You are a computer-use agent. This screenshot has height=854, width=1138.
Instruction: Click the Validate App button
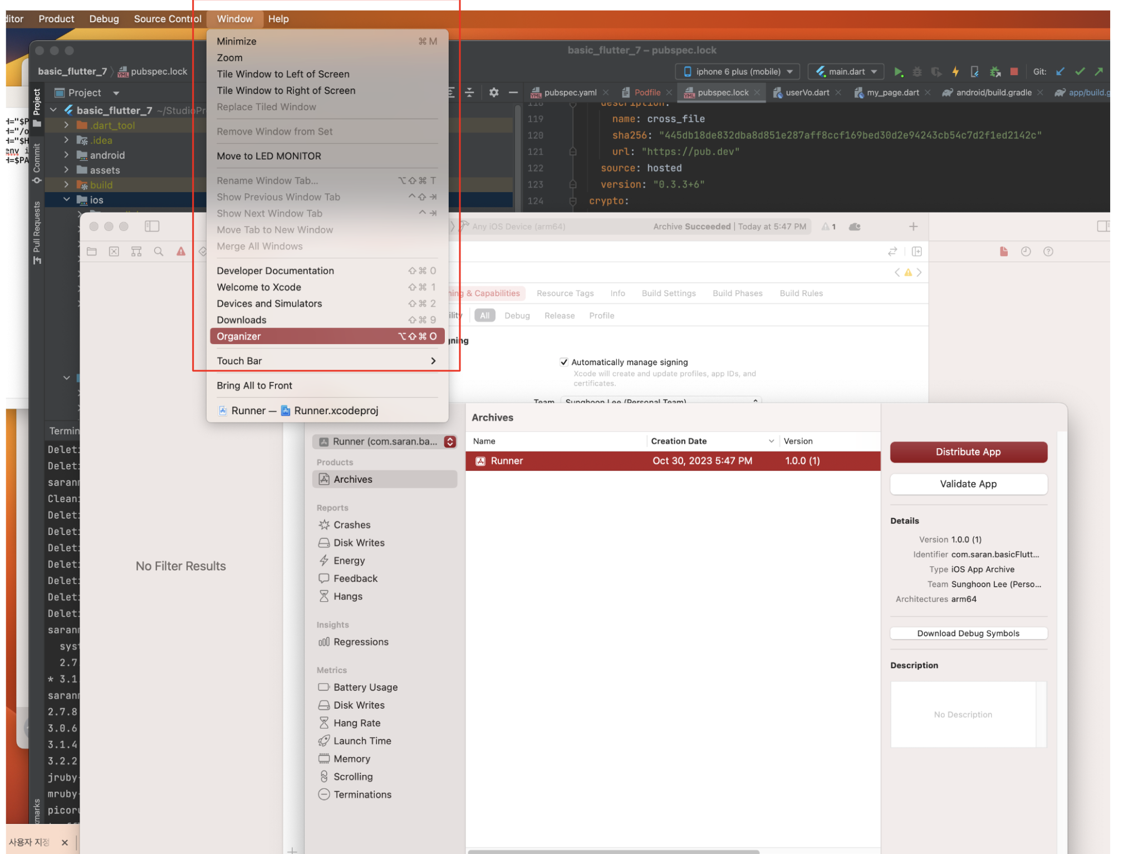click(968, 484)
